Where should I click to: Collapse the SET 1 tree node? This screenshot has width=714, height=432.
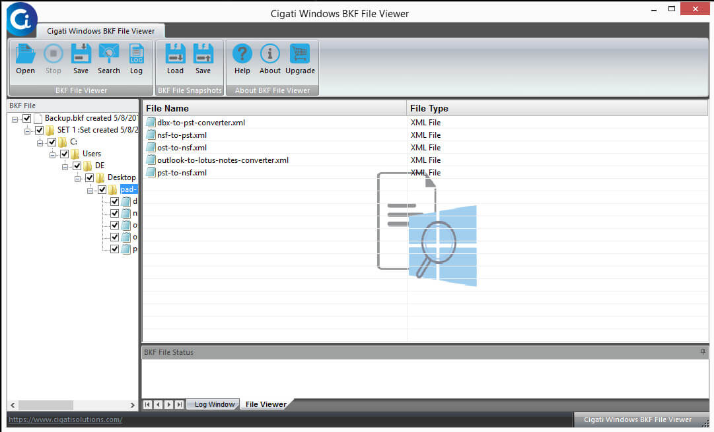pyautogui.click(x=27, y=131)
